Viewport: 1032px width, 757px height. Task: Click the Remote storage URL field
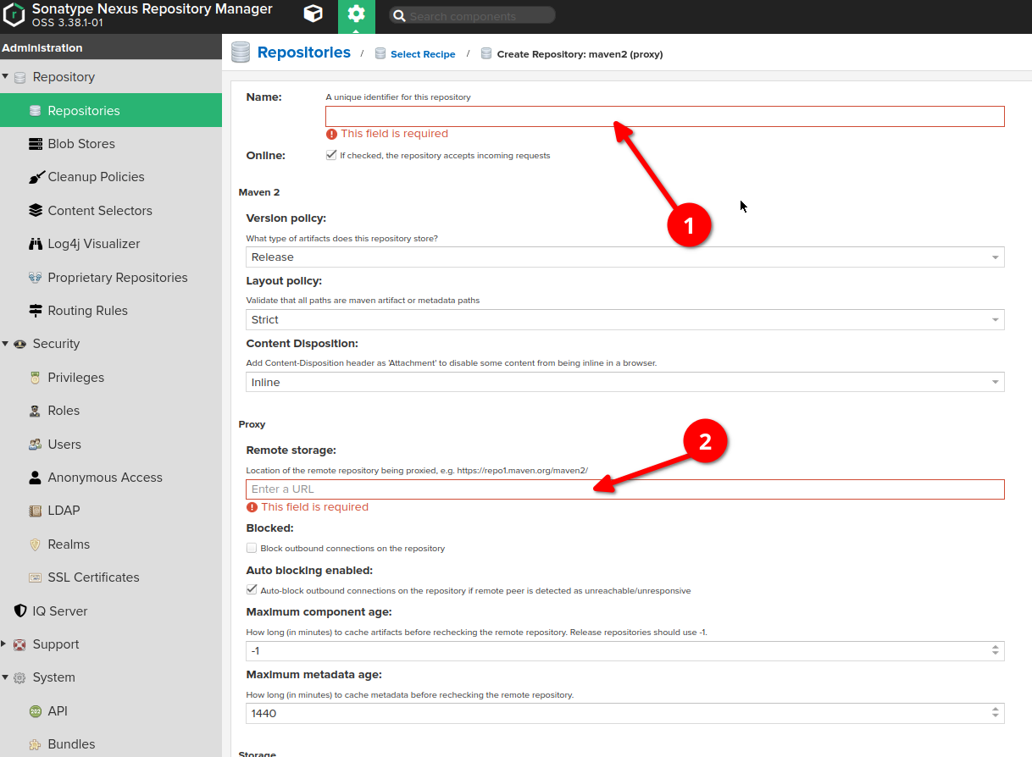(x=625, y=489)
